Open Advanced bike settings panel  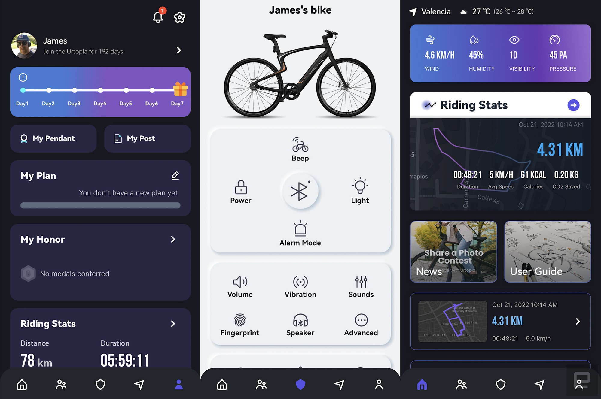pos(361,325)
